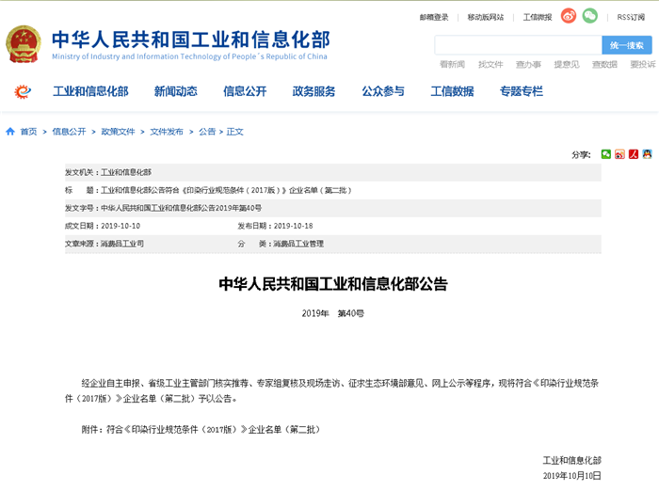Open the 工业和信息化部 navigation menu
This screenshot has width=659, height=491.
(90, 91)
